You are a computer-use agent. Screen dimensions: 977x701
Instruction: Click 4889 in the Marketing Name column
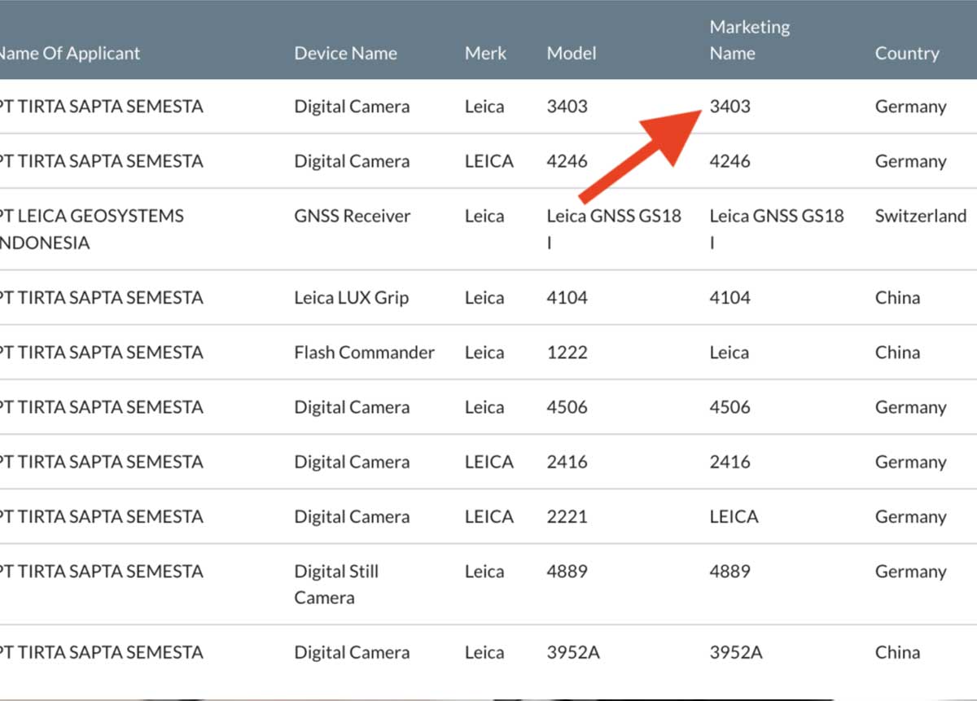coord(729,572)
